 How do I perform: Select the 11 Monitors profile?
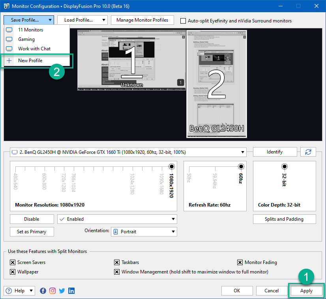click(x=37, y=30)
